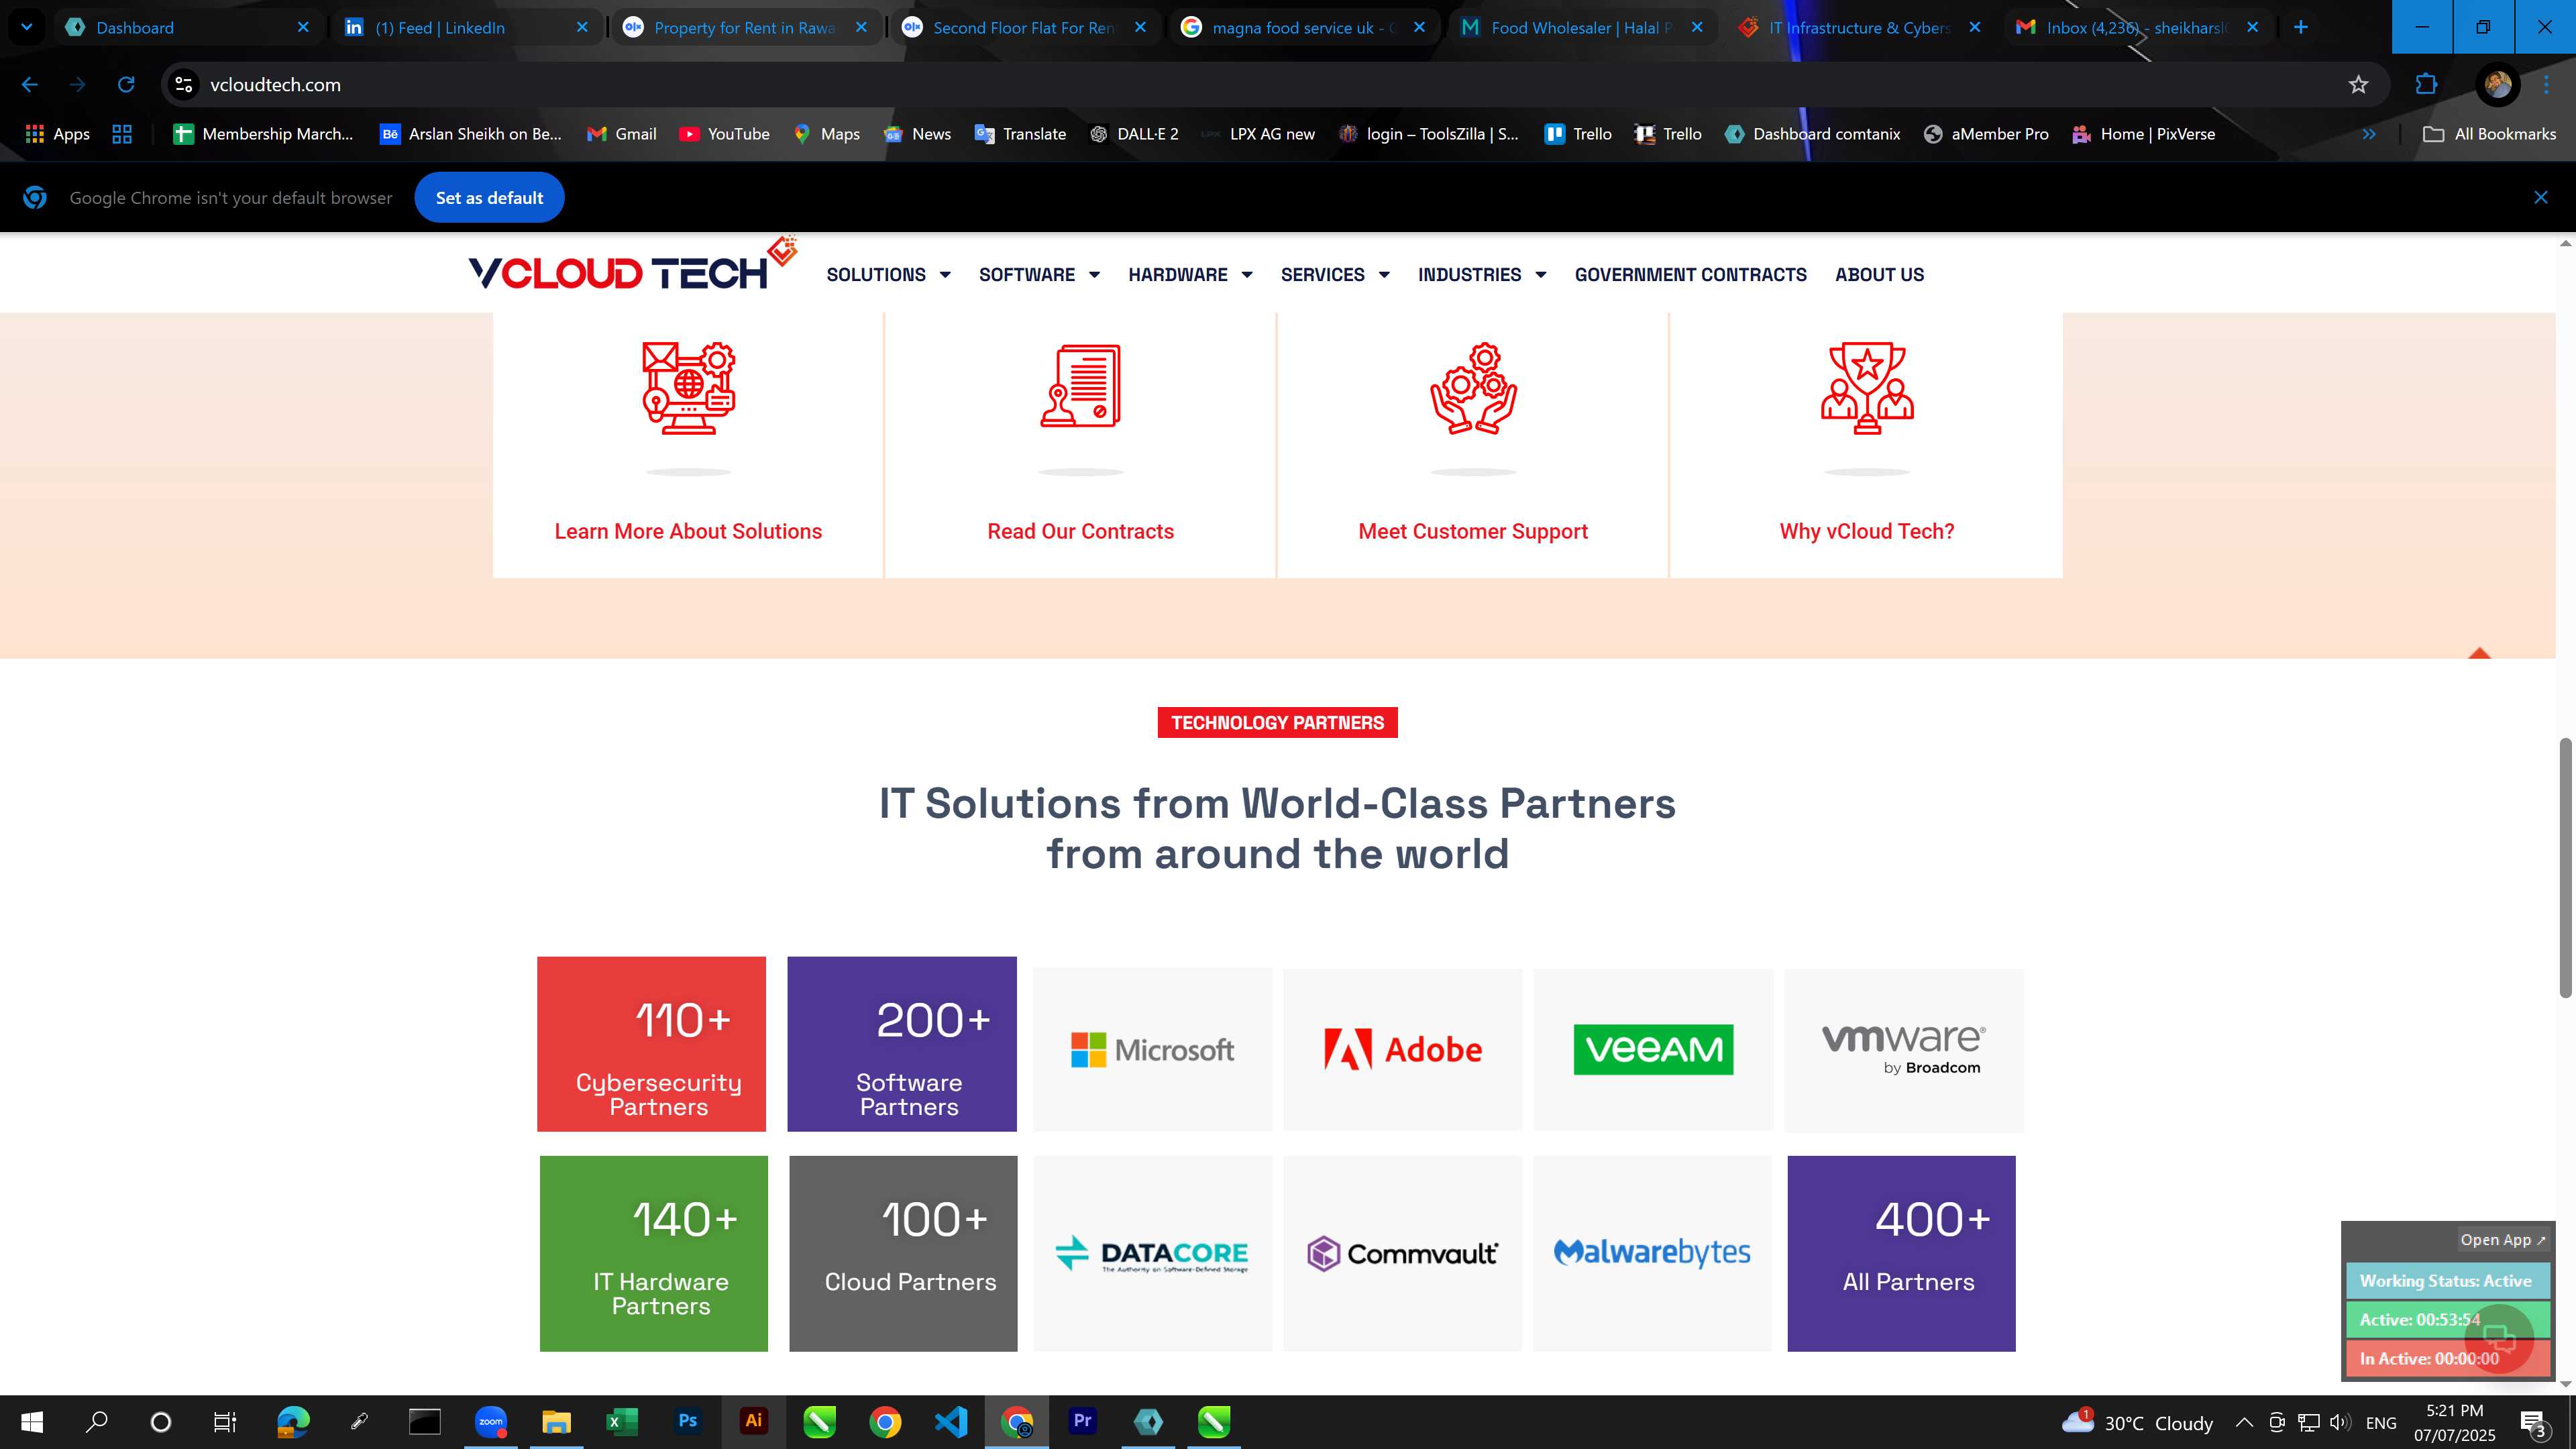Viewport: 2576px width, 1449px height.
Task: Open the Microsoft partner logo tile
Action: click(1152, 1049)
